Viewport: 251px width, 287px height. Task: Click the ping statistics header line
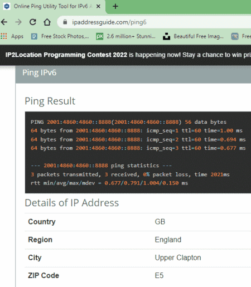[101, 166]
